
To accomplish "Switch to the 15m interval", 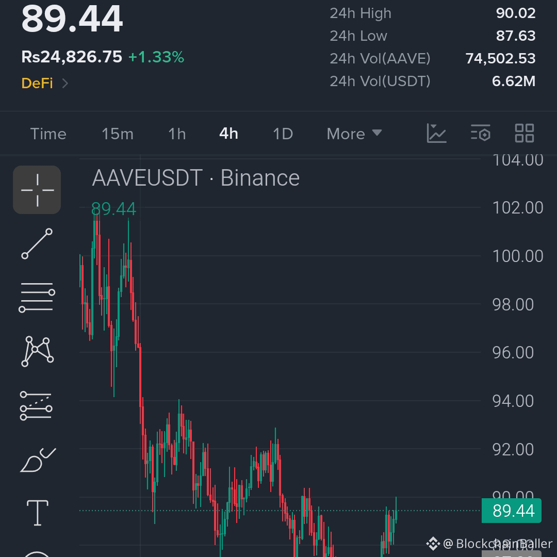I will click(118, 134).
